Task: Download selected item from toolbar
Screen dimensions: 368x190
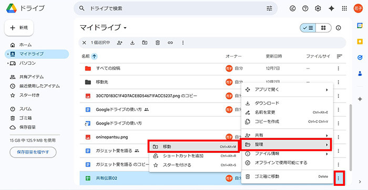Action: point(132,43)
